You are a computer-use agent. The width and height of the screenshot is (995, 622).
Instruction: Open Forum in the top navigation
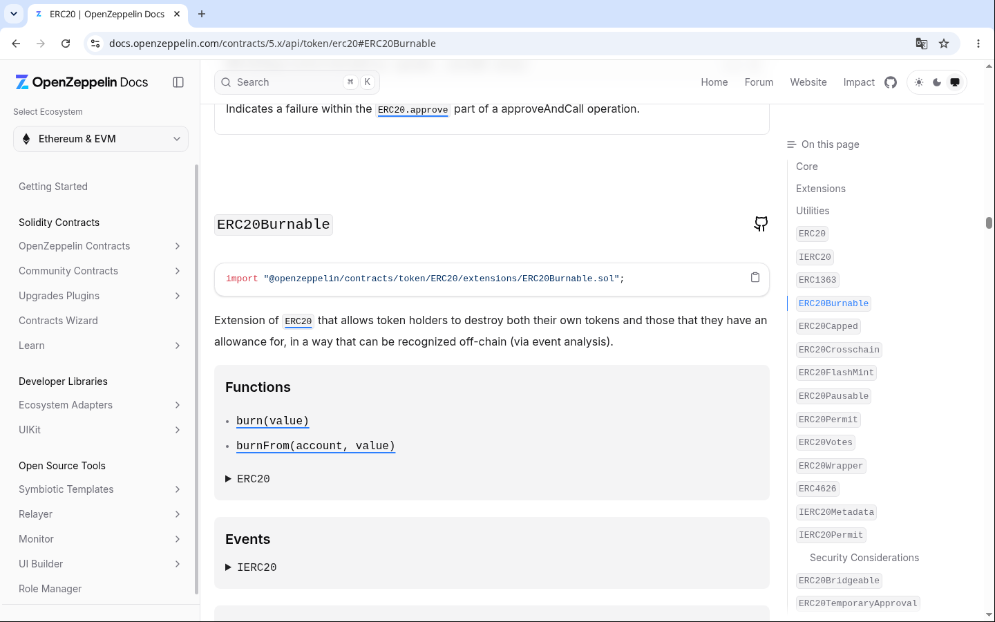(759, 82)
